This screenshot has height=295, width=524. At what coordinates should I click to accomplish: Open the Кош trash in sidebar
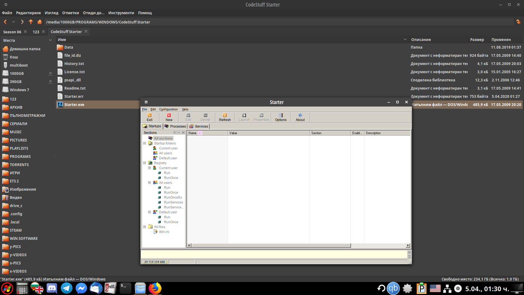coord(14,57)
